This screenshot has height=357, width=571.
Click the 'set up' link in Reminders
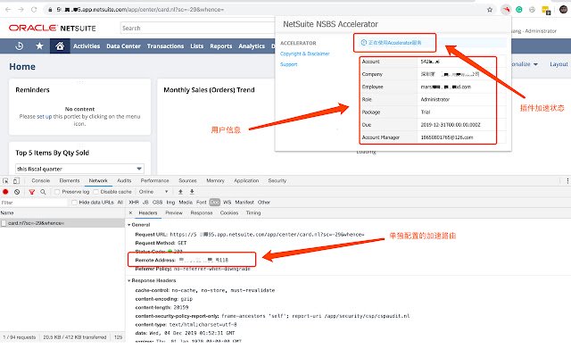45,117
